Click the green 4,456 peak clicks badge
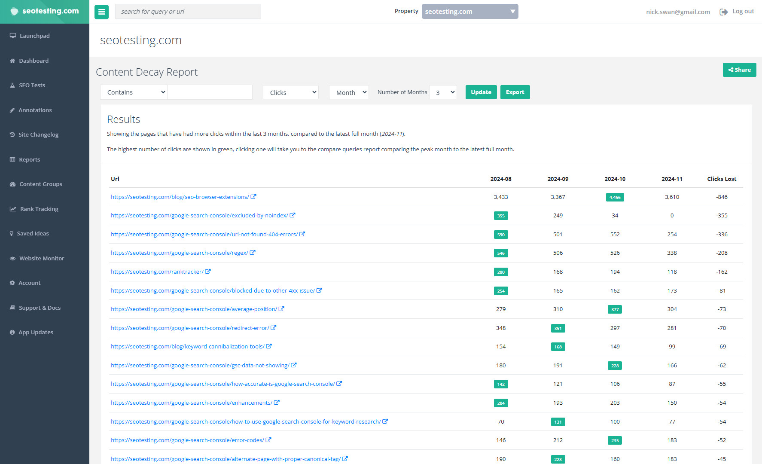This screenshot has width=762, height=464. tap(615, 197)
